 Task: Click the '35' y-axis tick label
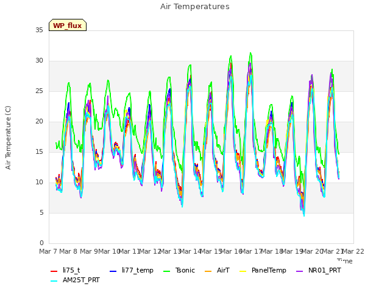(39, 30)
